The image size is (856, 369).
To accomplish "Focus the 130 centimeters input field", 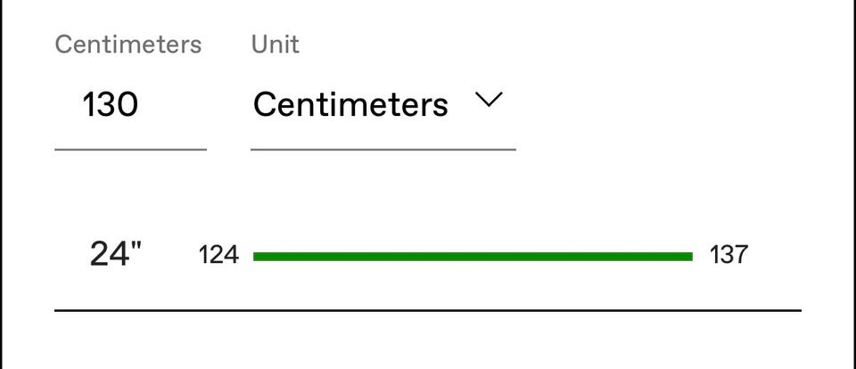I will pyautogui.click(x=129, y=106).
